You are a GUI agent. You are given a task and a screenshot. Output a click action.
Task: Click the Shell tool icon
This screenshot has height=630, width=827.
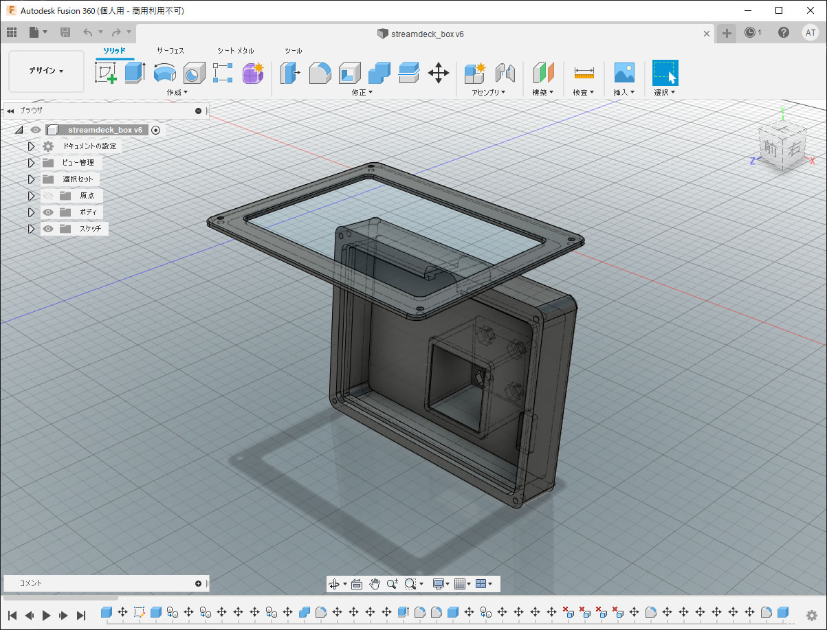(x=350, y=72)
